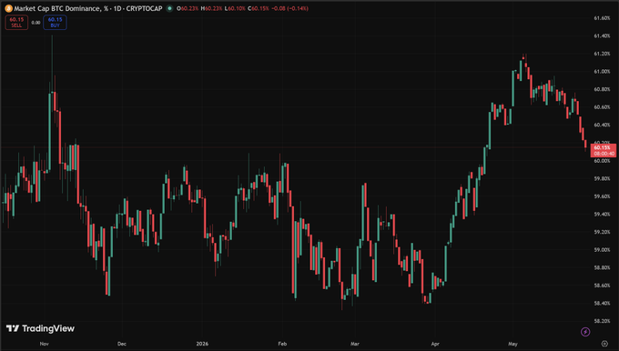Click the close value C60.15%

coord(259,8)
